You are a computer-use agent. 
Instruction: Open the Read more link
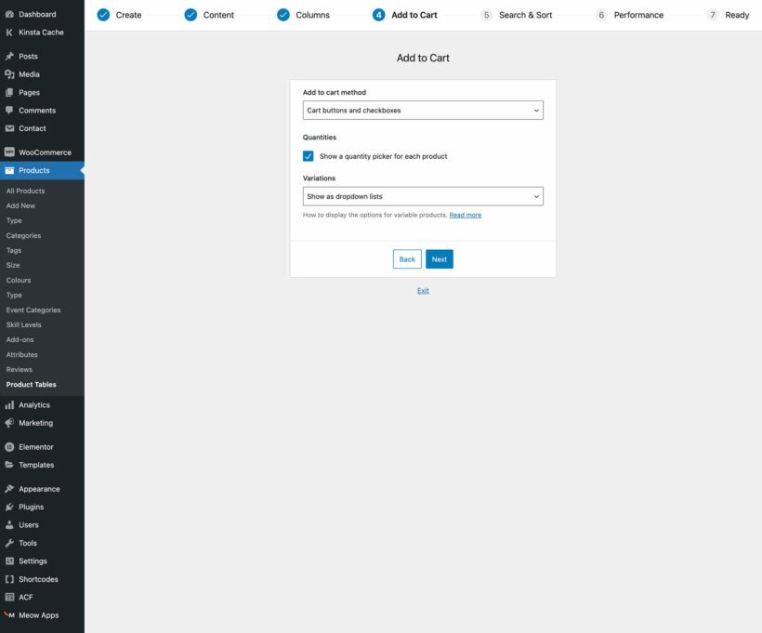464,214
